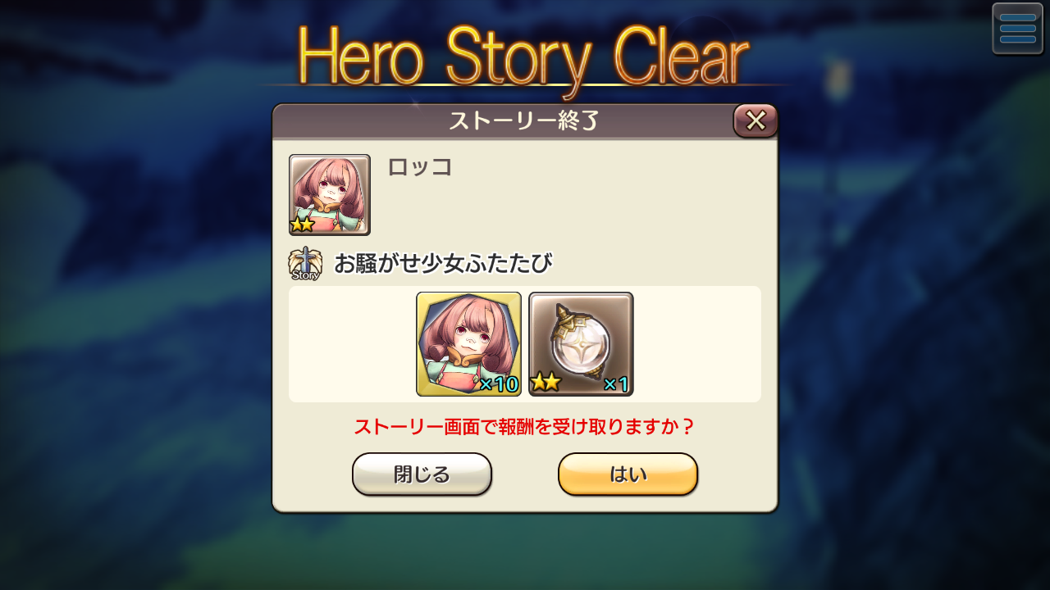Click the 閉じる button

pos(422,474)
